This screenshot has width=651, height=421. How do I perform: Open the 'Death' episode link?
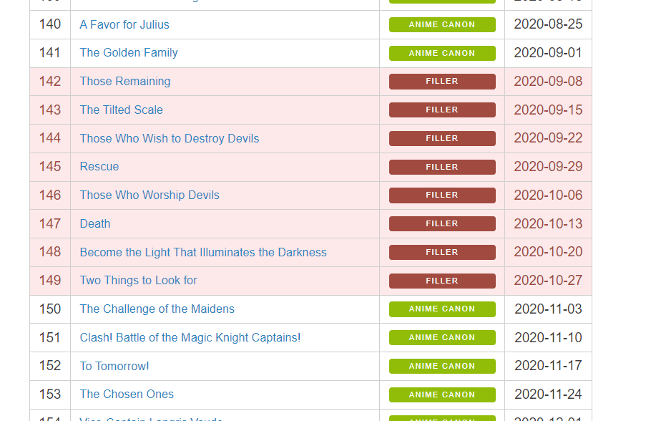[95, 223]
